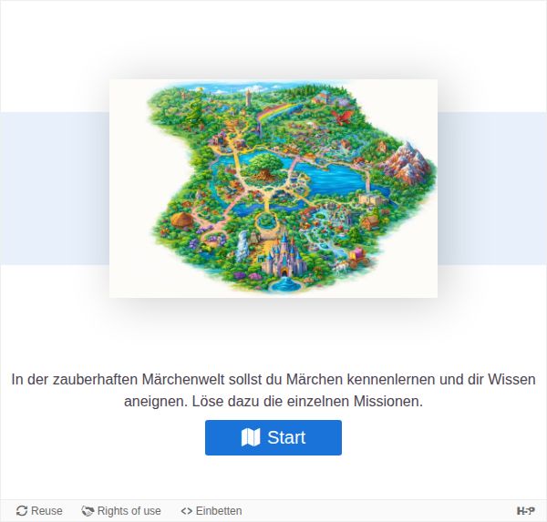
Task: Click the thatched hut on the map
Action: 181,220
